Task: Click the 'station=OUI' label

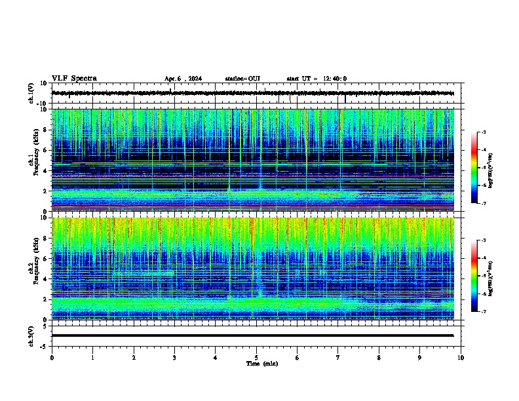Action: pos(242,79)
